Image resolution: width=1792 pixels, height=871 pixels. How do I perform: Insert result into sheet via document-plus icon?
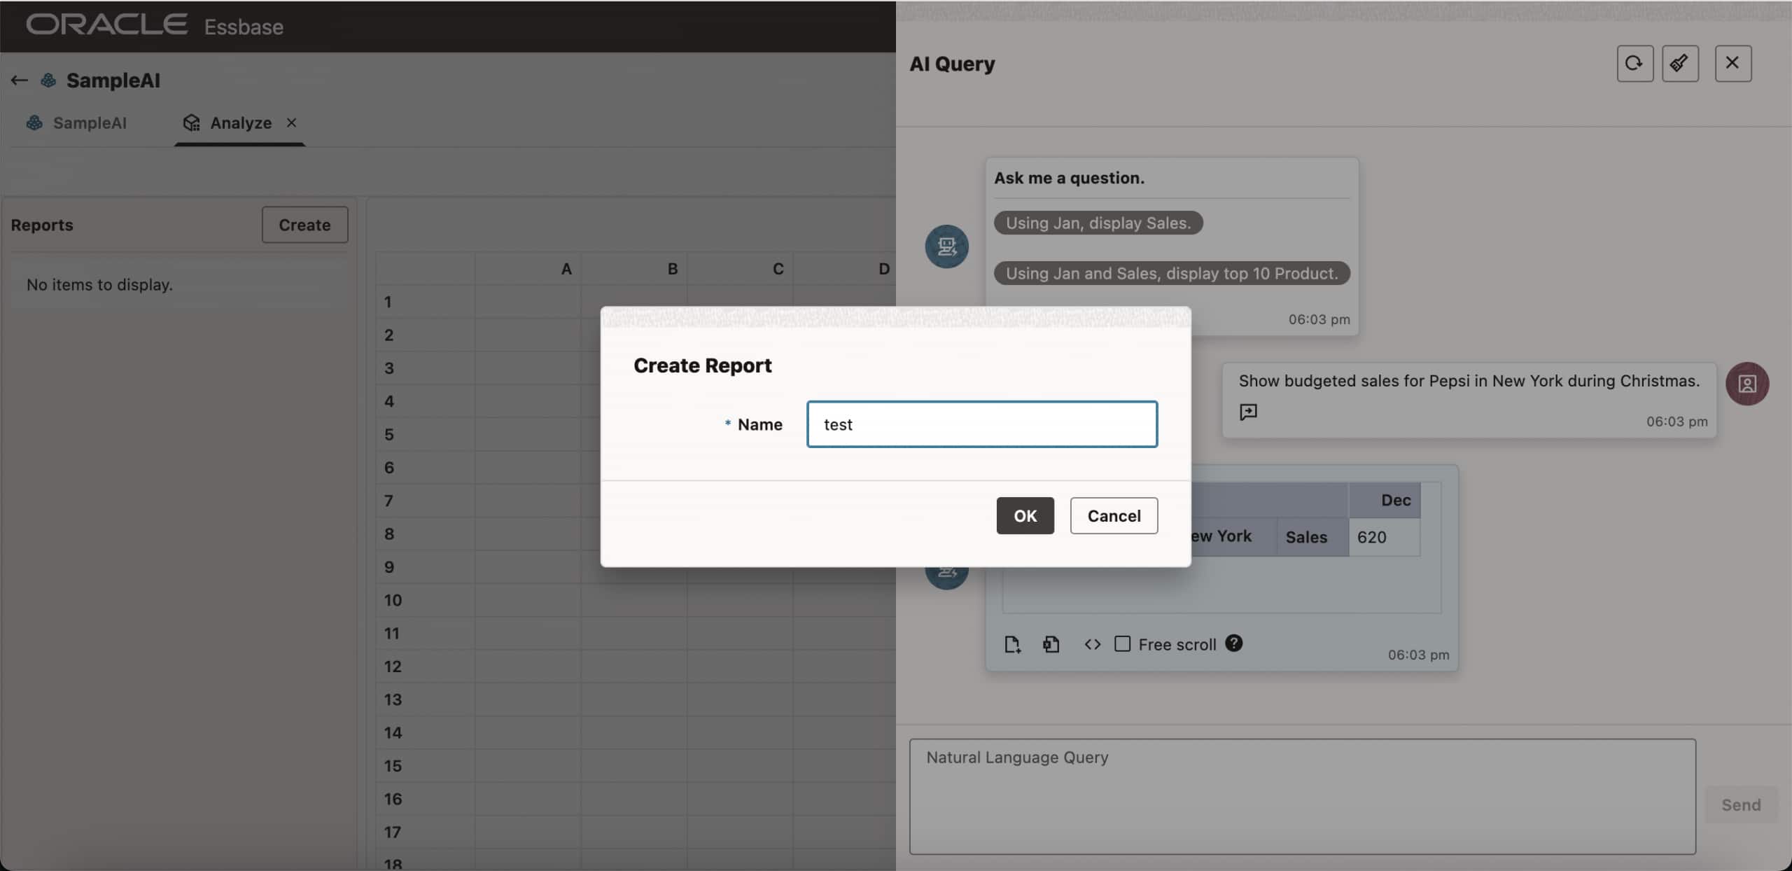1011,643
